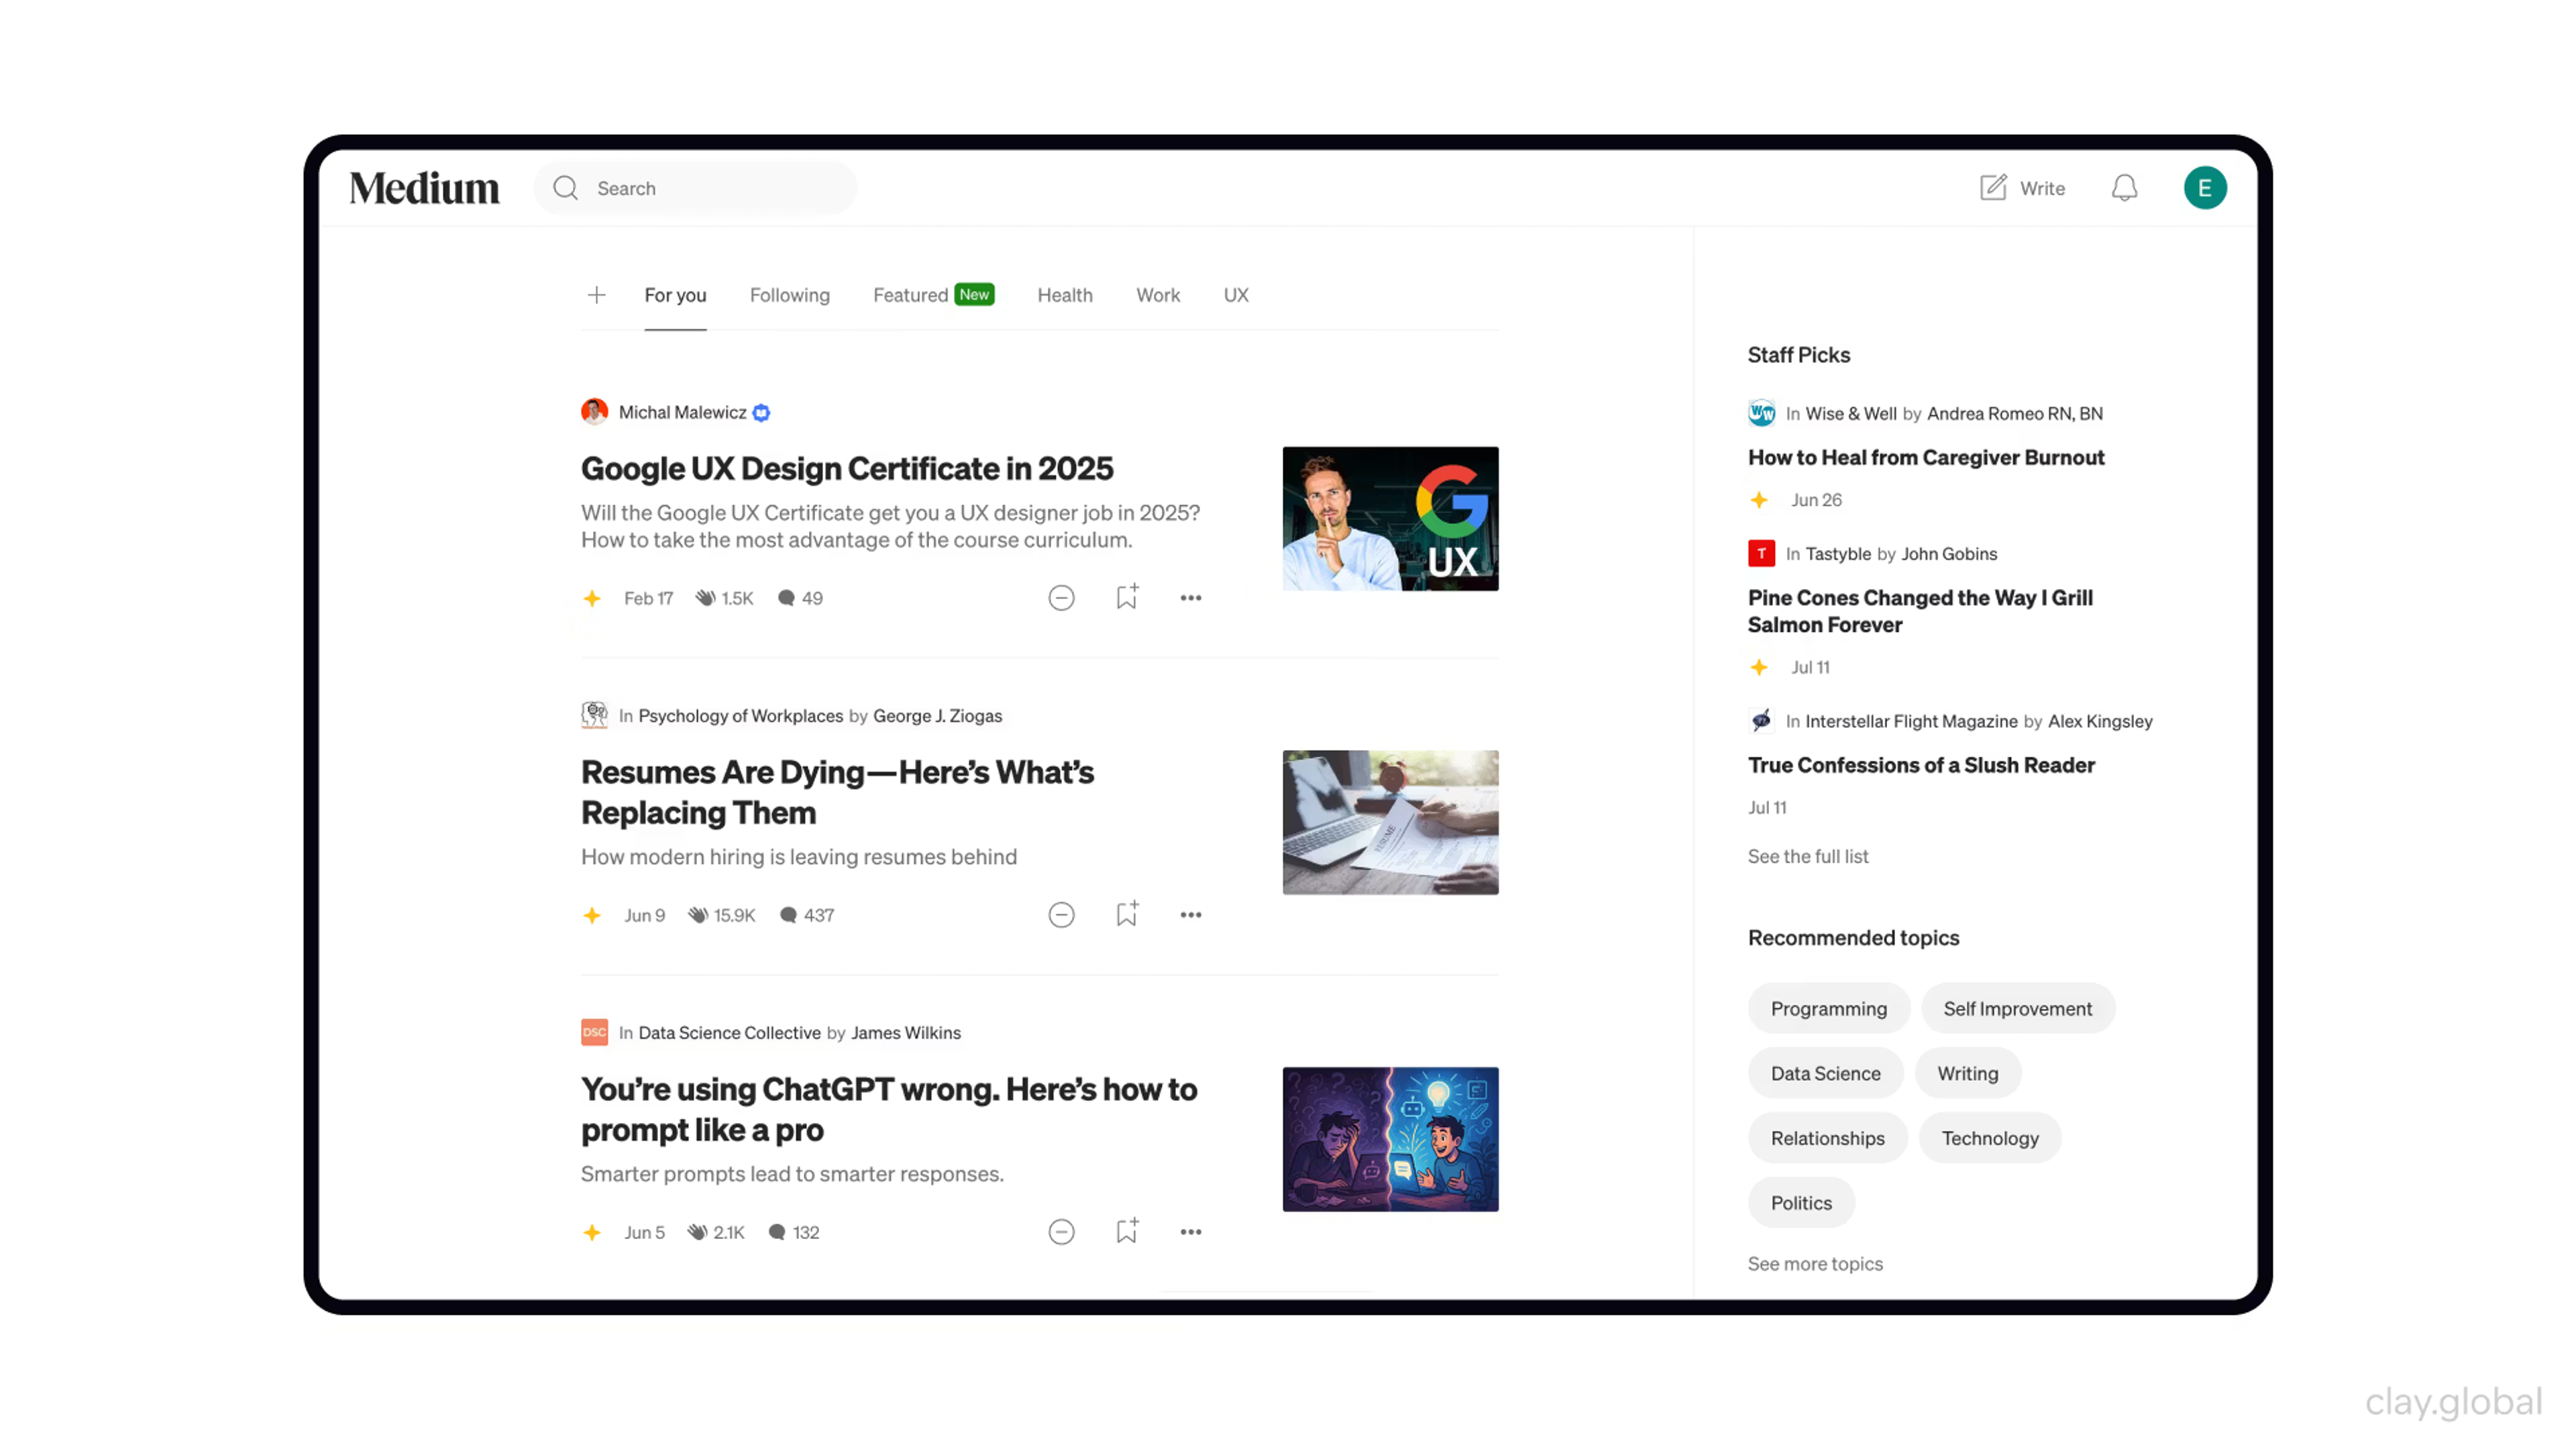Pick the Writing topic chip
The height and width of the screenshot is (1449, 2576).
click(1968, 1073)
